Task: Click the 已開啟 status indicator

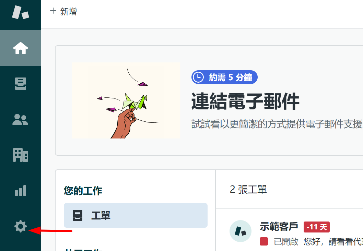Action: (x=279, y=241)
